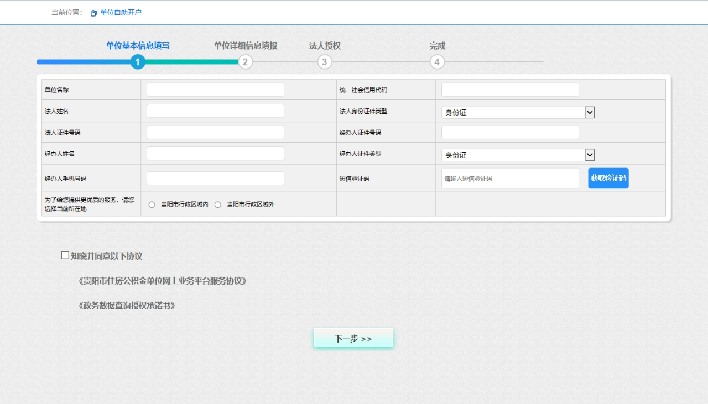Click the 单位自助开户 breadcrumb icon
708x404 pixels.
[93, 13]
